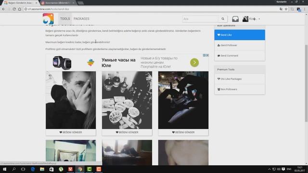Image resolution: width=308 pixels, height=173 pixels.
Task: Show hidden system tray icons
Action: pyautogui.click(x=269, y=169)
